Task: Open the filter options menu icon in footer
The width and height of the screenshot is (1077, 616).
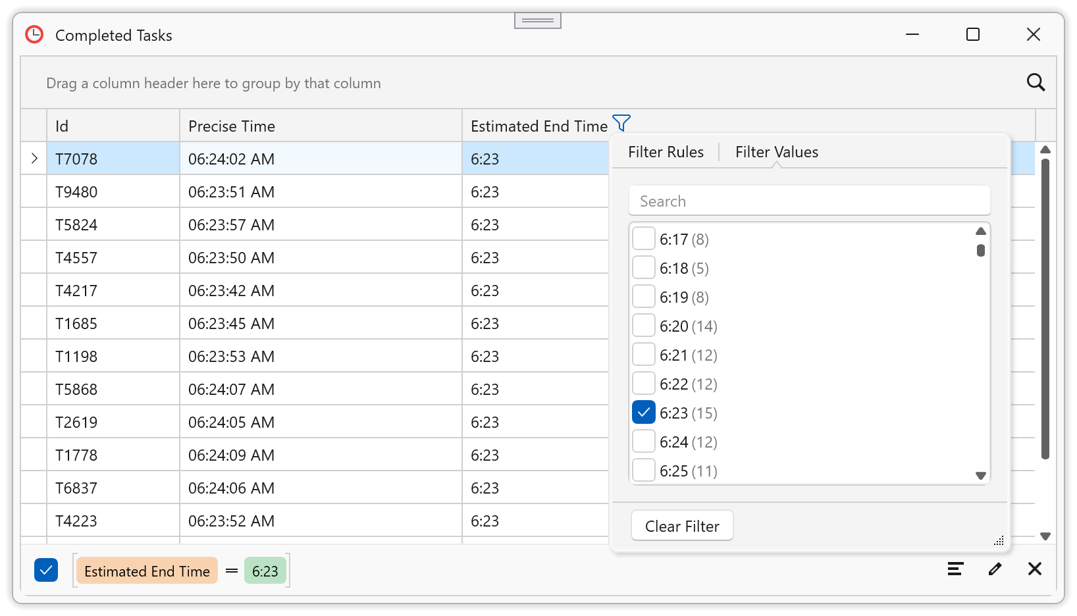Action: click(955, 569)
